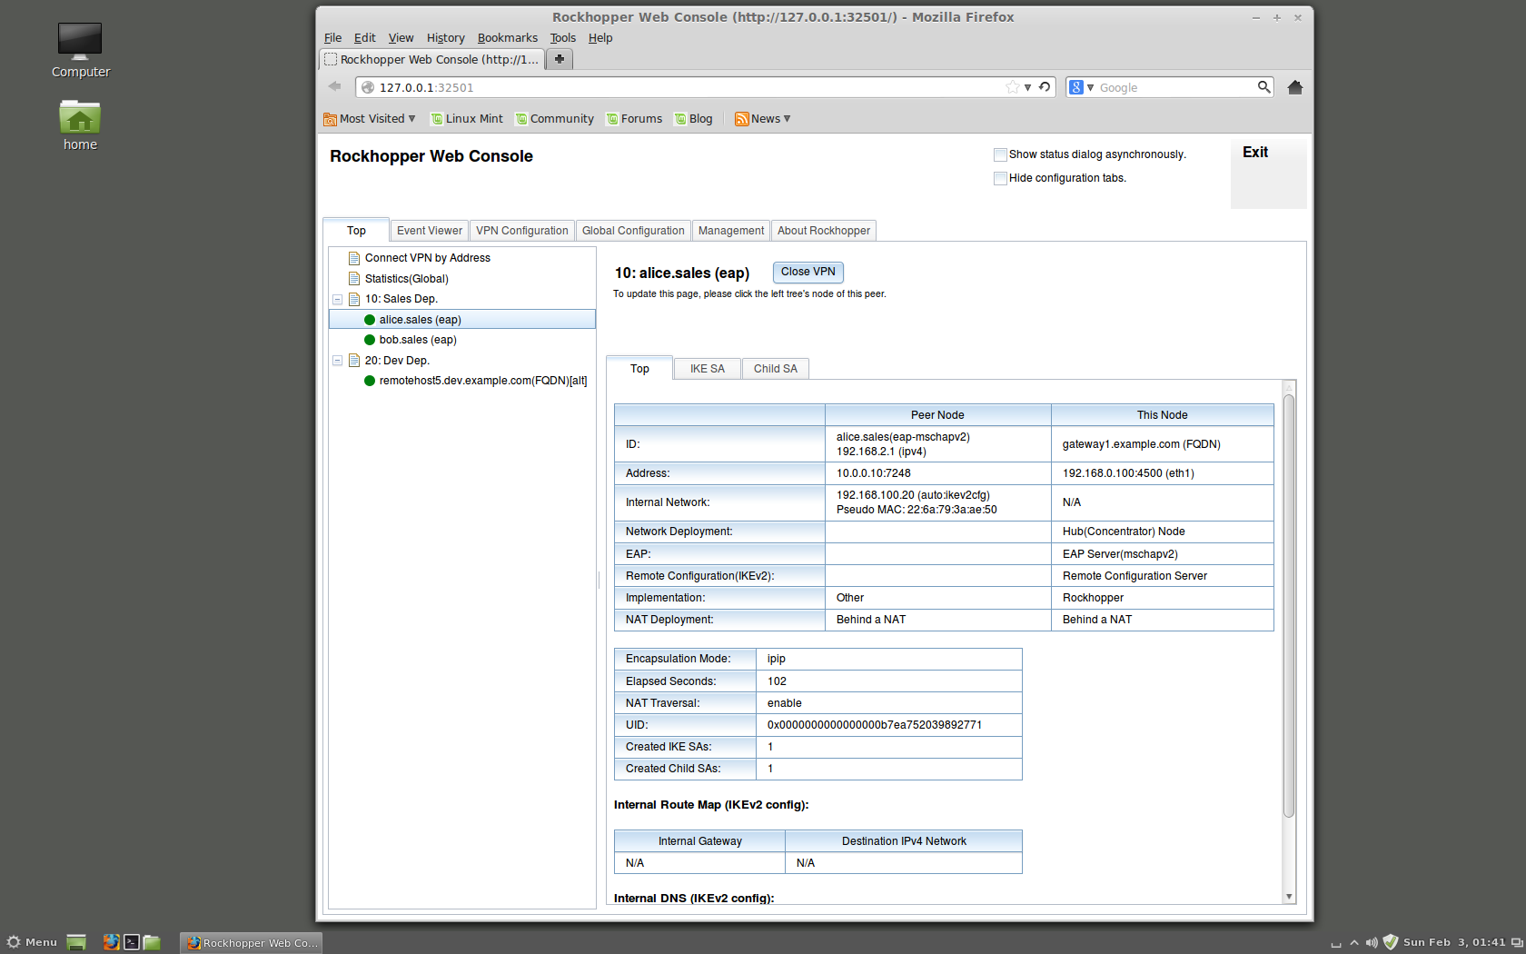This screenshot has height=954, width=1526.
Task: Click the Exit link
Action: coord(1255,152)
